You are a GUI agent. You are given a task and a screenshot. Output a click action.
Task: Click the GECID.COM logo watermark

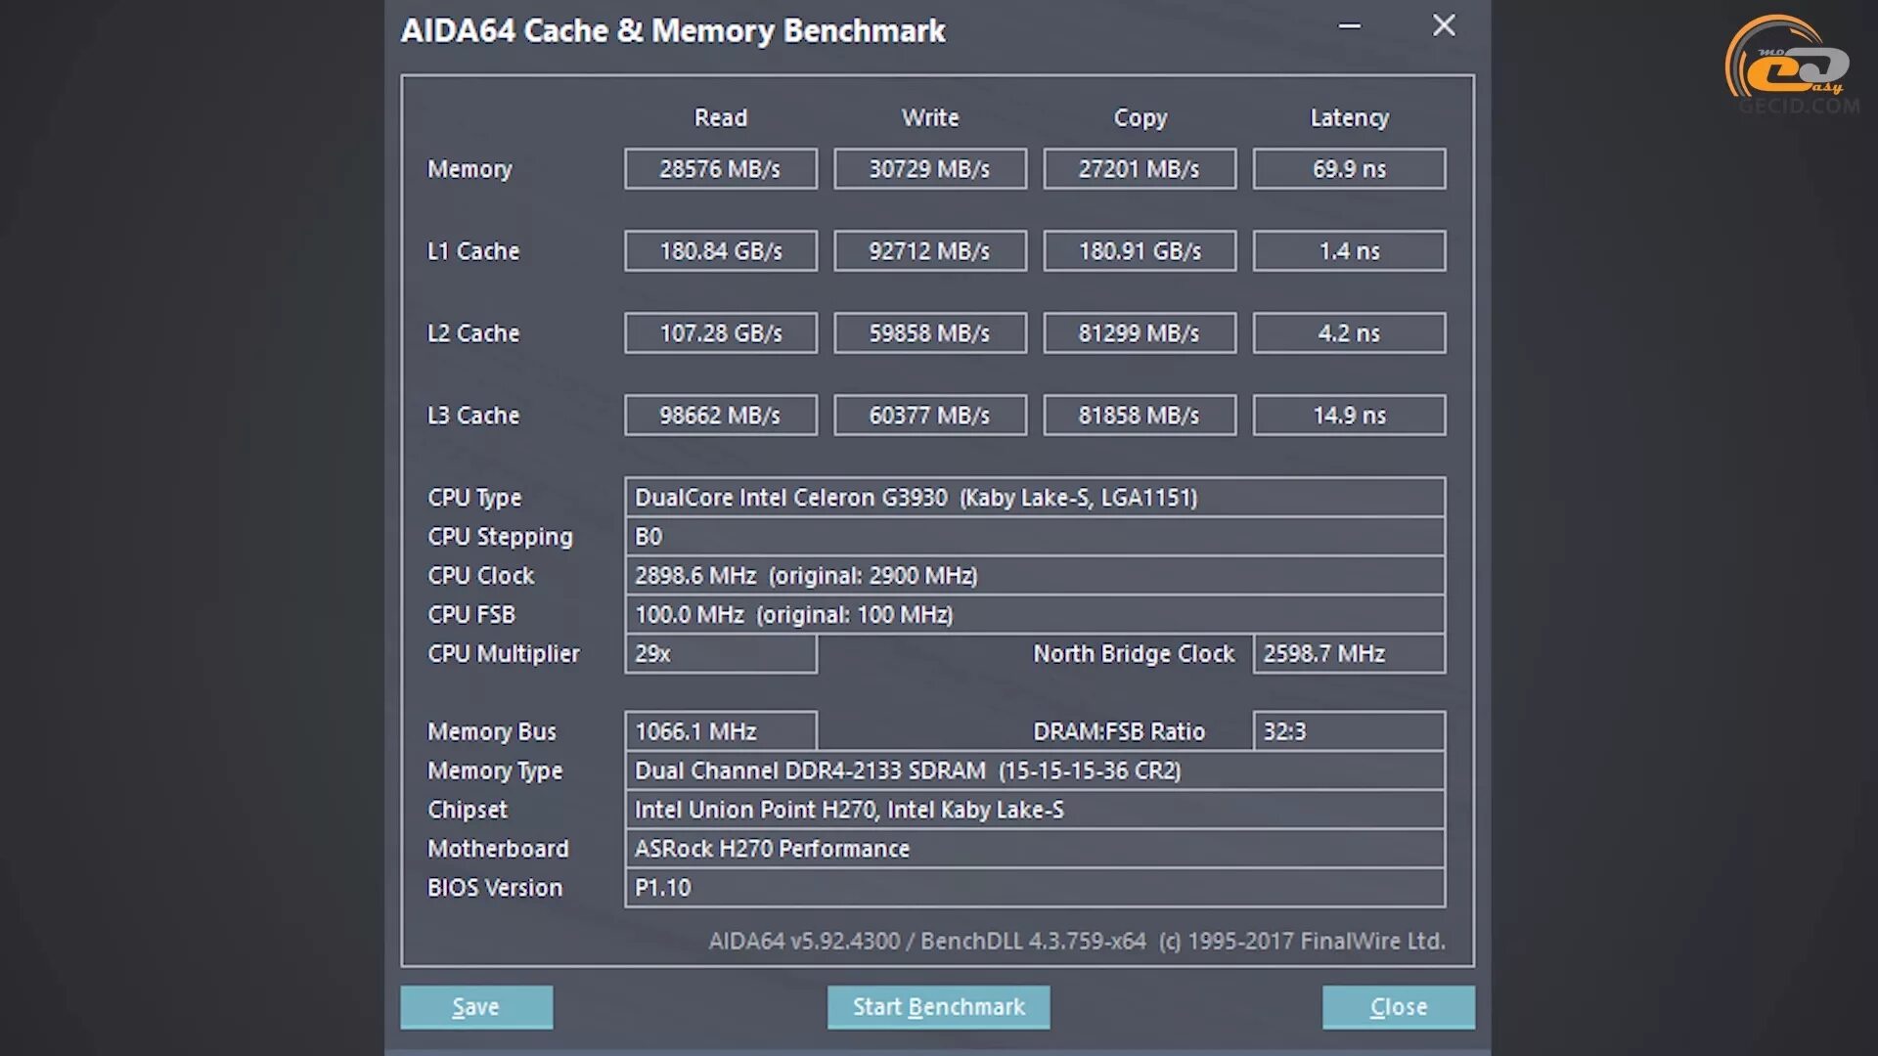tap(1792, 66)
